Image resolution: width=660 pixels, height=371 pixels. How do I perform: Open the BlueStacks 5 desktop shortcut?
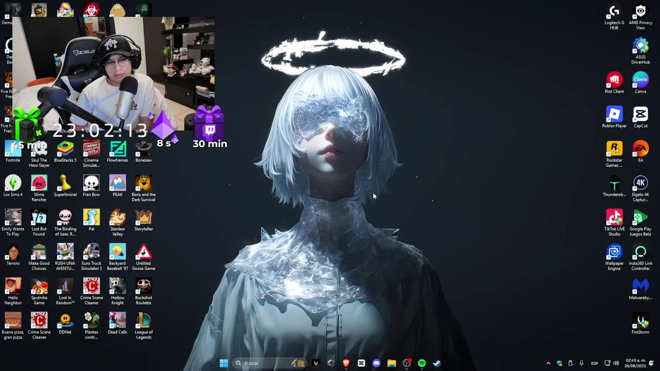[x=65, y=152]
